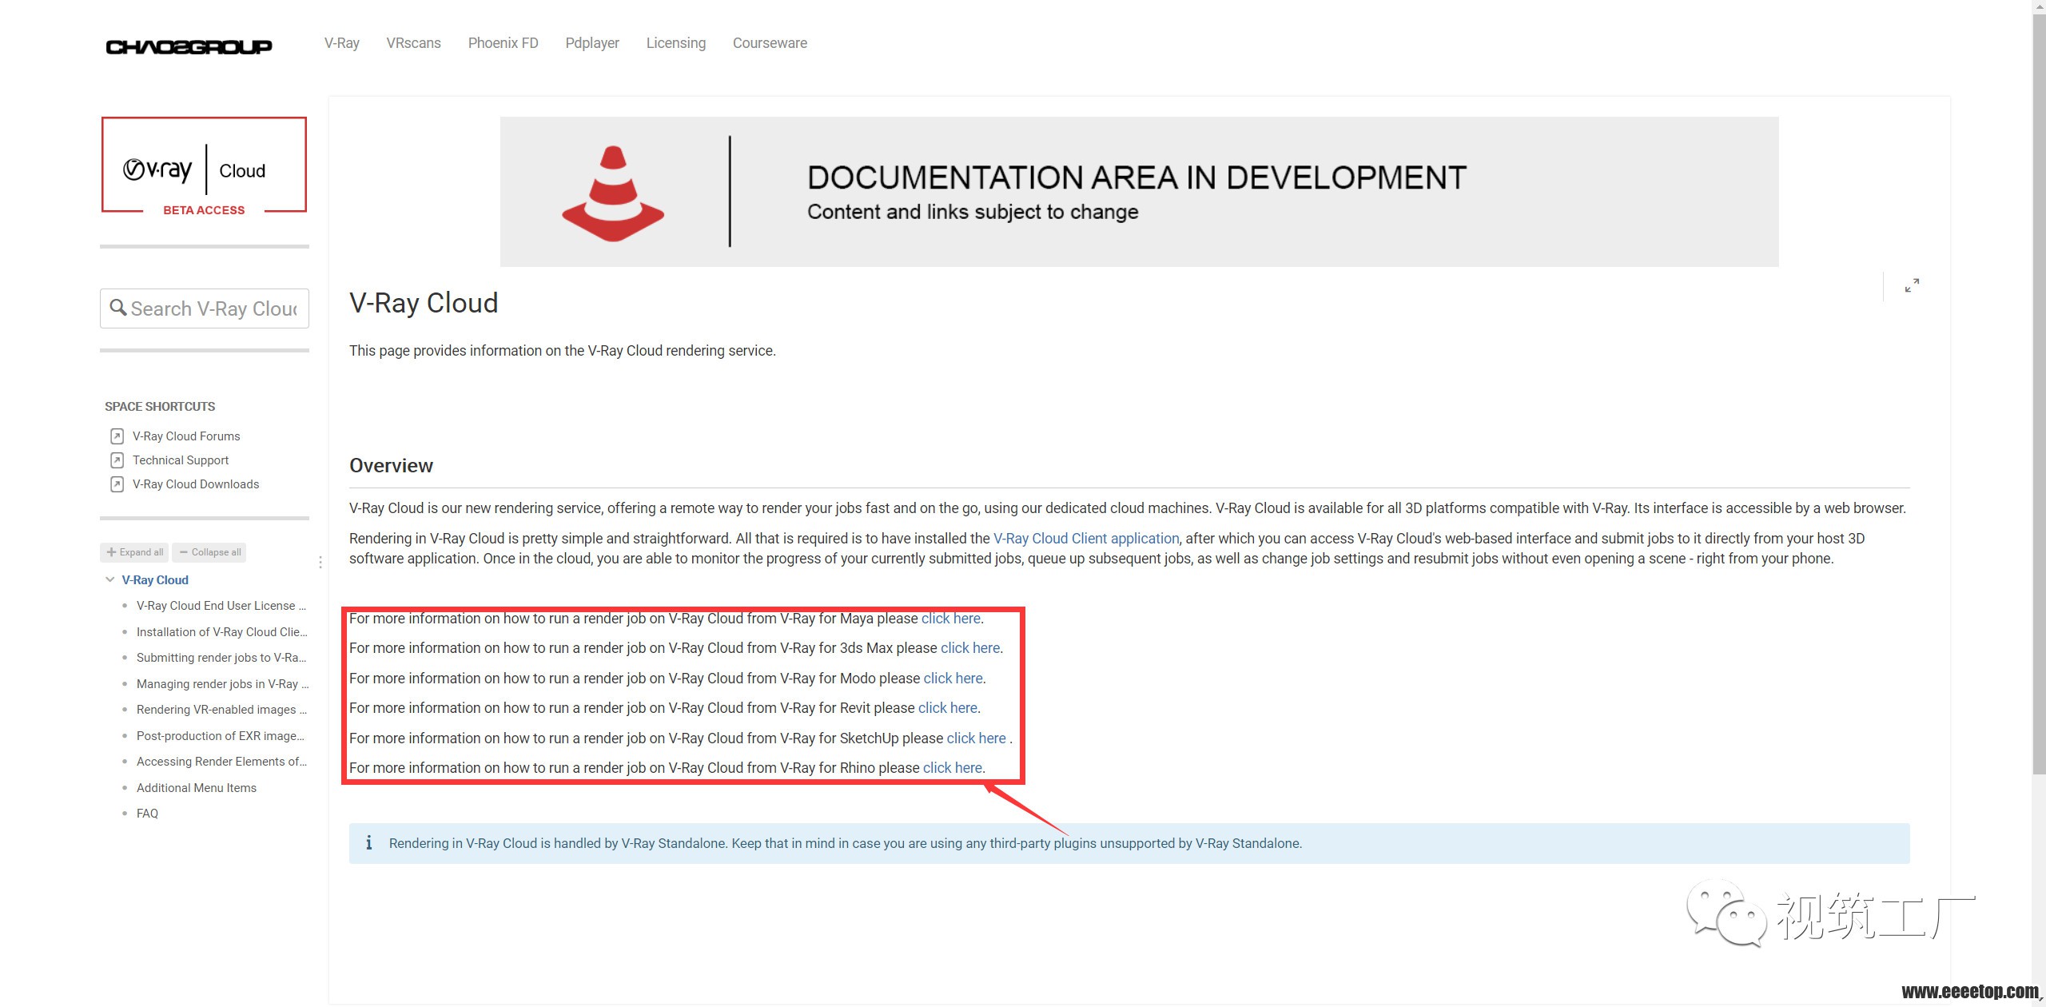The height and width of the screenshot is (1007, 2046).
Task: Open the V-Ray Cloud Beta Access logo
Action: pyautogui.click(x=204, y=167)
